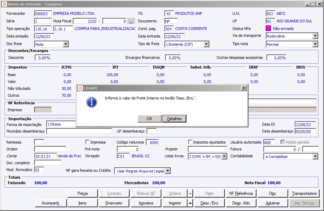Click the Ordem input field
The height and width of the screenshot is (211, 324).
[50, 149]
